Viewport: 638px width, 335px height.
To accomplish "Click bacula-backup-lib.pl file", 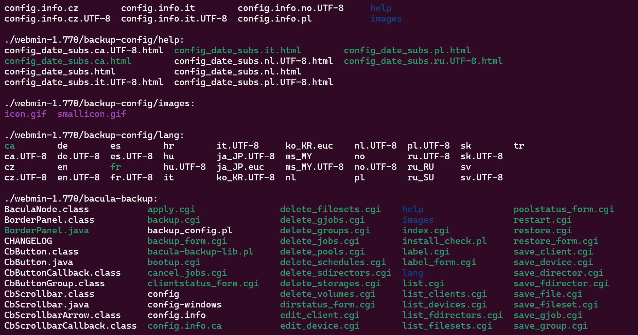I will [201, 252].
